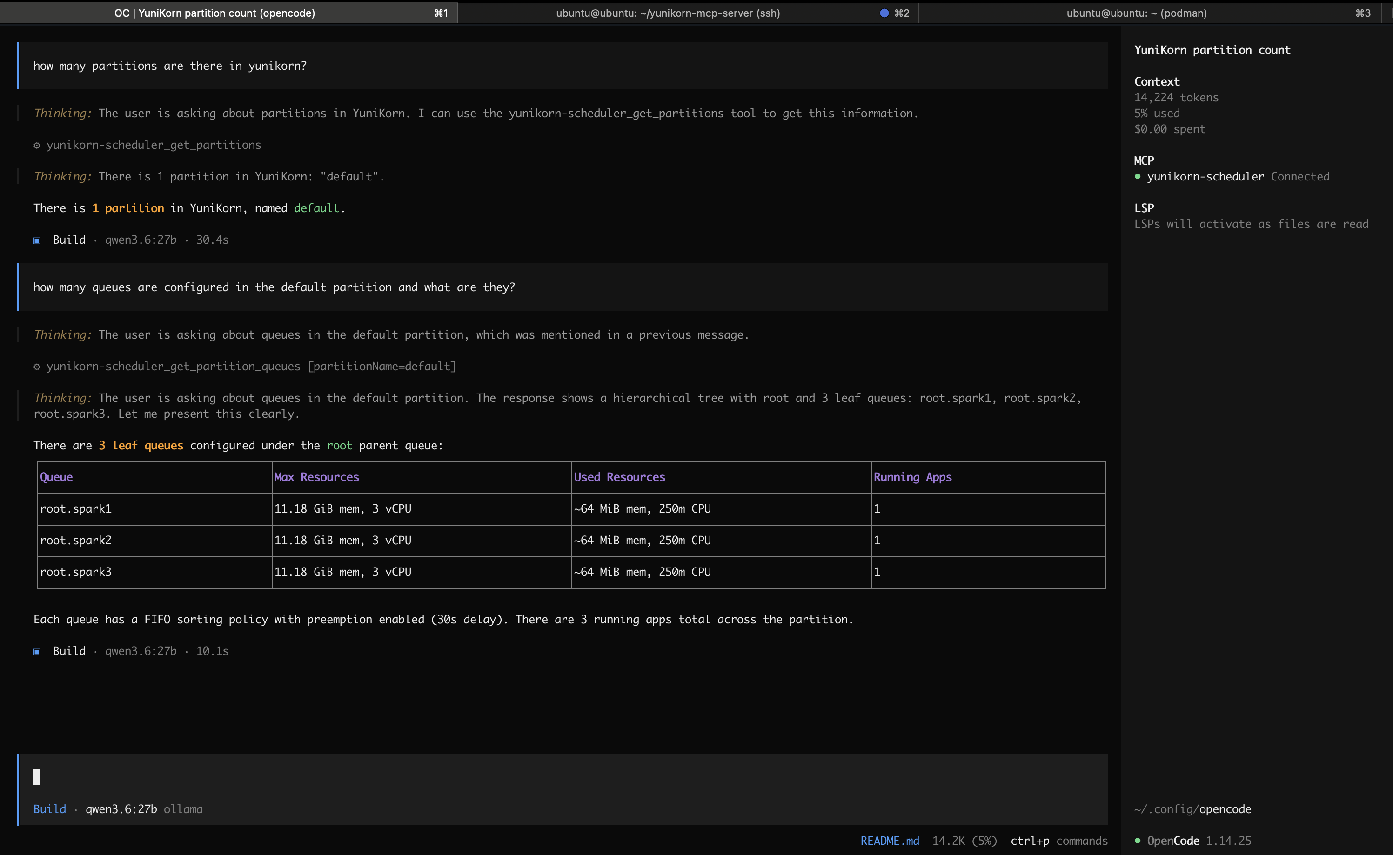Click the blue Build square icon after 10.1s response
Viewport: 1393px width, 855px height.
[37, 651]
